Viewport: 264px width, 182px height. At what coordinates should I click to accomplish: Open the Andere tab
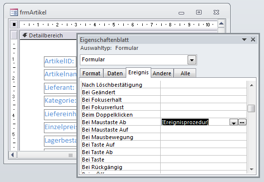[x=162, y=73]
